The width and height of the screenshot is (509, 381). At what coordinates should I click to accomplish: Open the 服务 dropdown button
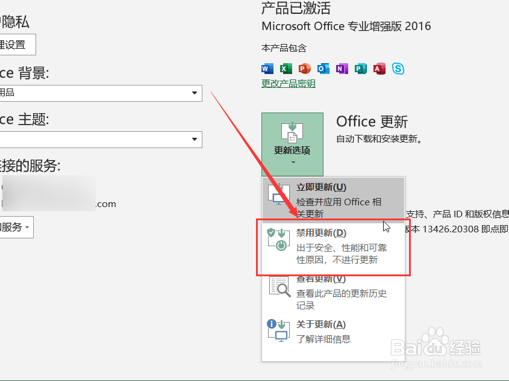tap(16, 228)
